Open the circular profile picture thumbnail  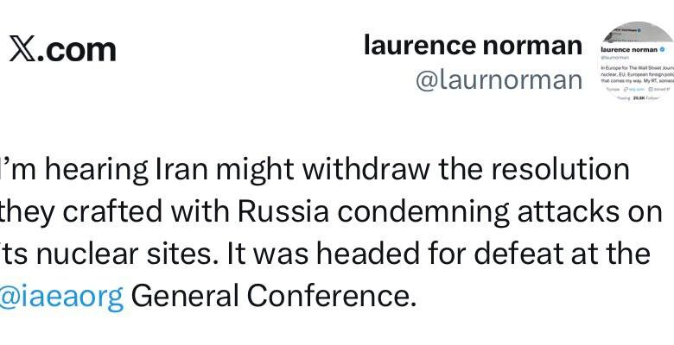click(637, 62)
